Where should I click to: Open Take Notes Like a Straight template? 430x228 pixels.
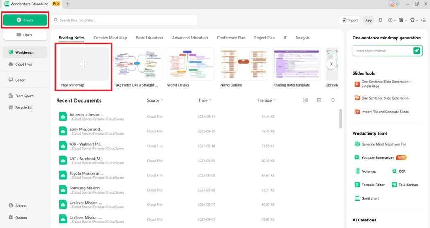[137, 64]
